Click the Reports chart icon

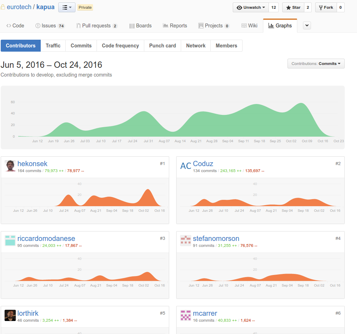coord(166,26)
